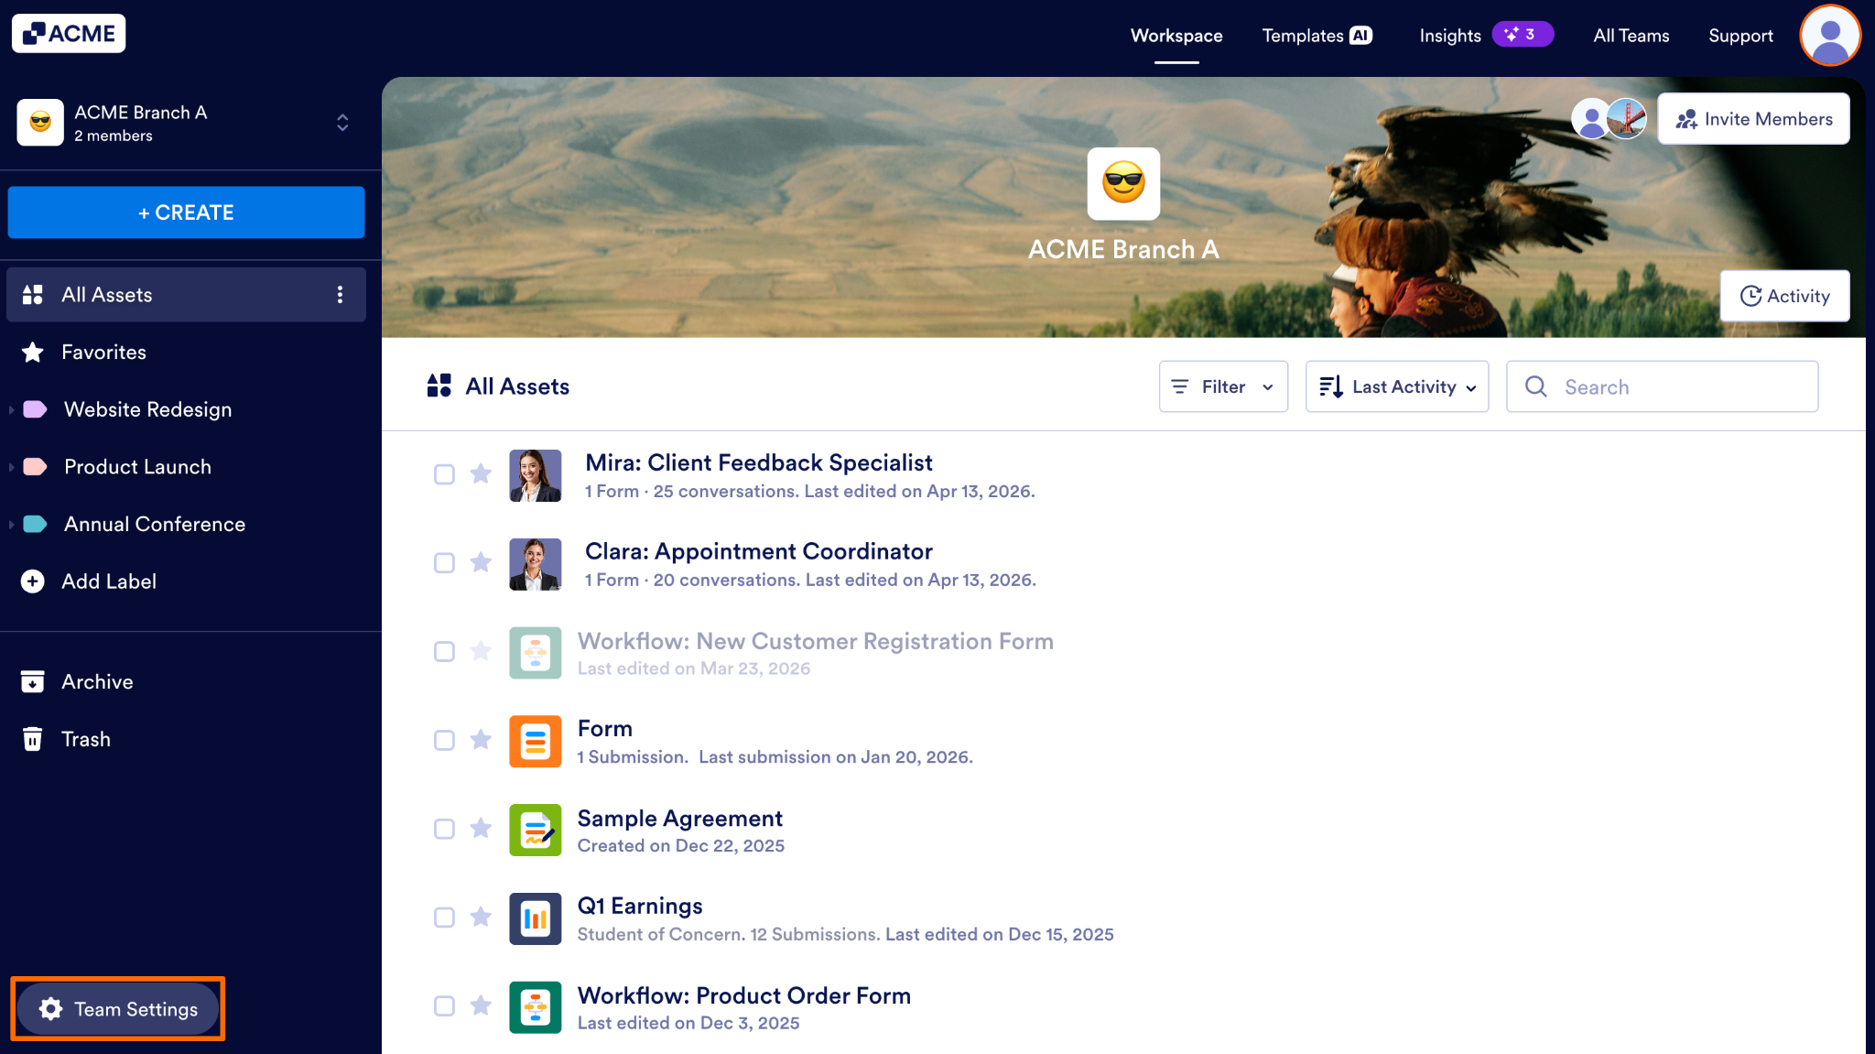Click the ACME logo
The width and height of the screenshot is (1875, 1054).
coord(69,34)
